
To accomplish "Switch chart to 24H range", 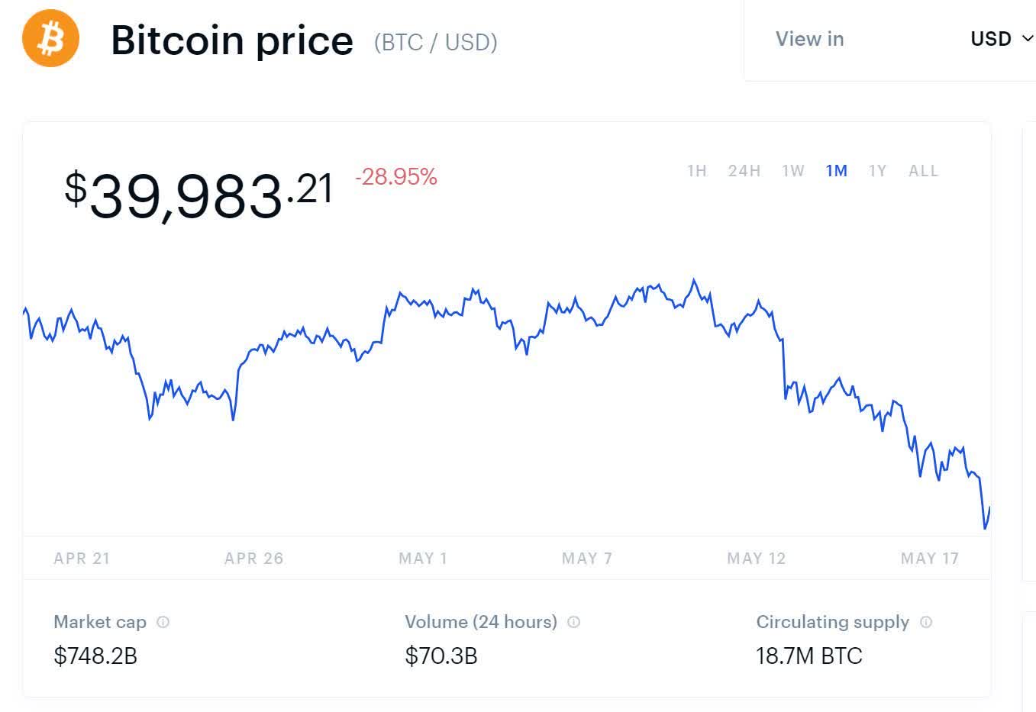I will coord(744,171).
